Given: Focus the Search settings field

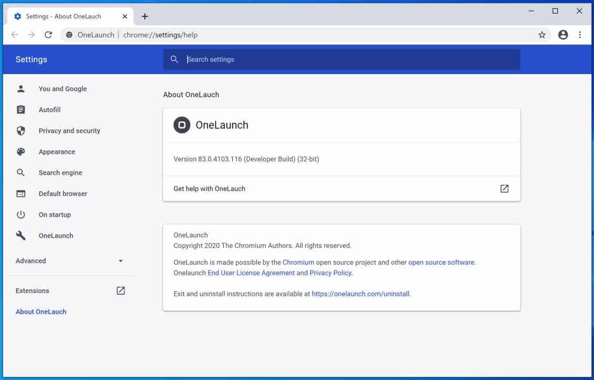Looking at the screenshot, I should point(341,59).
